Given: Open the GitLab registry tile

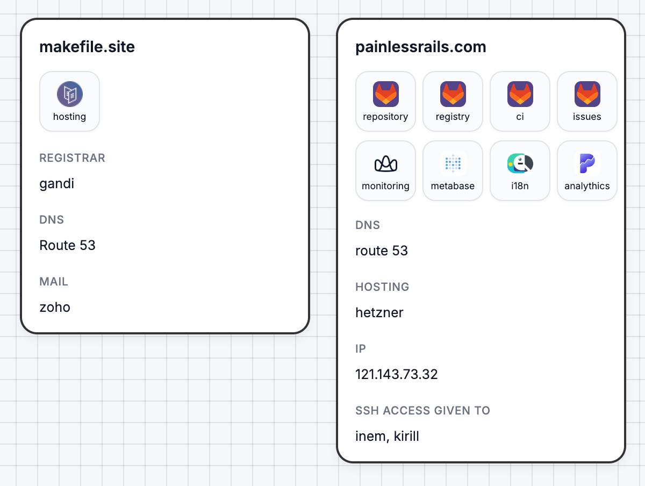Looking at the screenshot, I should pyautogui.click(x=453, y=101).
